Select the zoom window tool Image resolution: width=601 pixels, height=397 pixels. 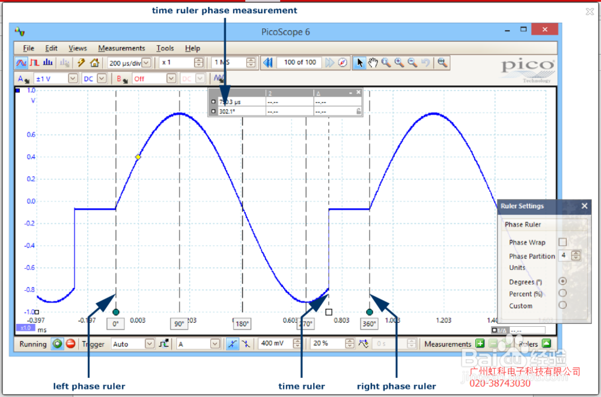coord(386,63)
